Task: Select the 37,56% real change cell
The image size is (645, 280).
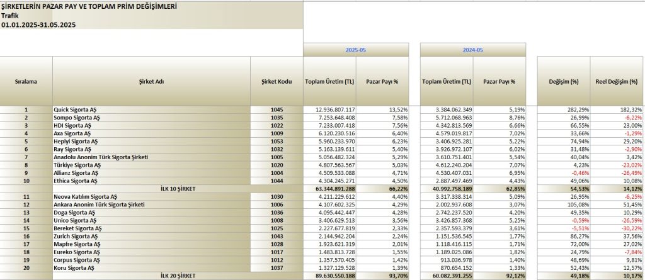Action: [x=617, y=236]
